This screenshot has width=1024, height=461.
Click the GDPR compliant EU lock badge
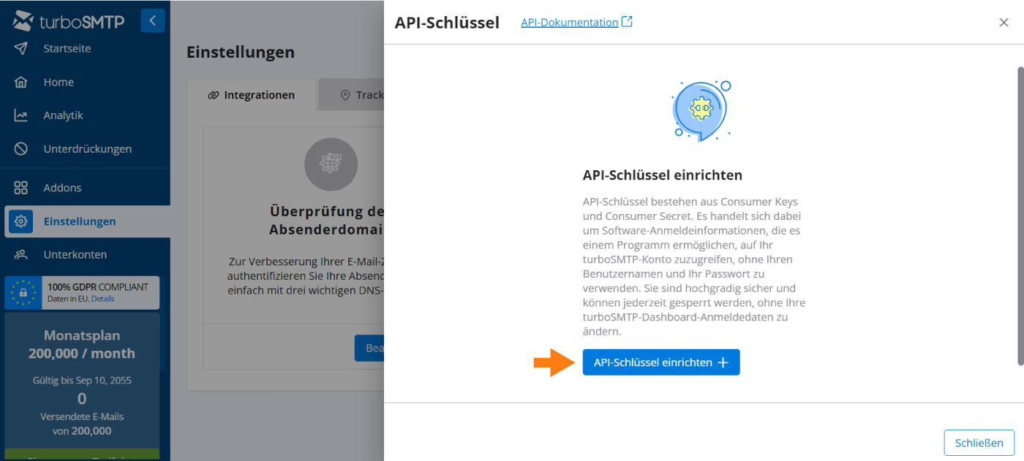pos(23,292)
